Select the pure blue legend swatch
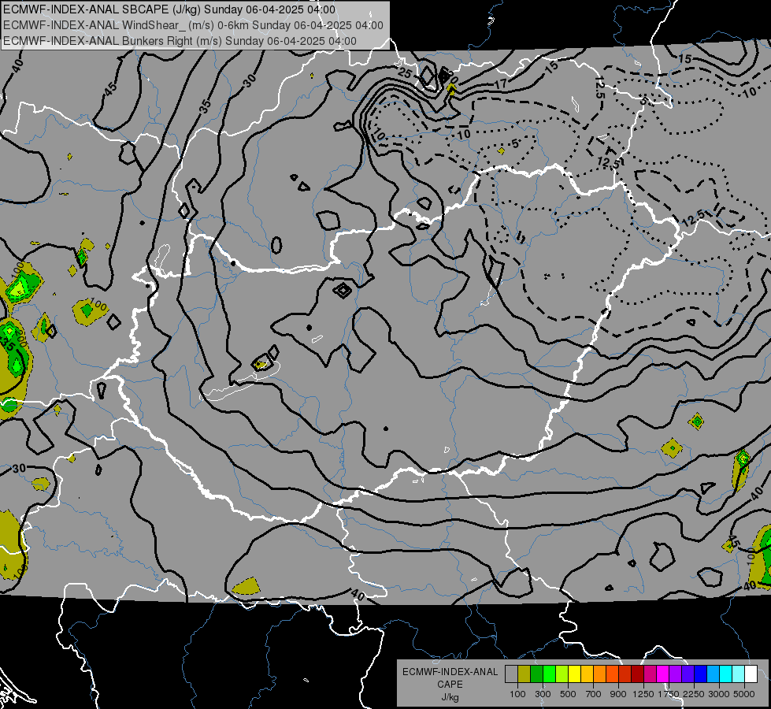Viewport: 771px width, 709px height. point(701,674)
